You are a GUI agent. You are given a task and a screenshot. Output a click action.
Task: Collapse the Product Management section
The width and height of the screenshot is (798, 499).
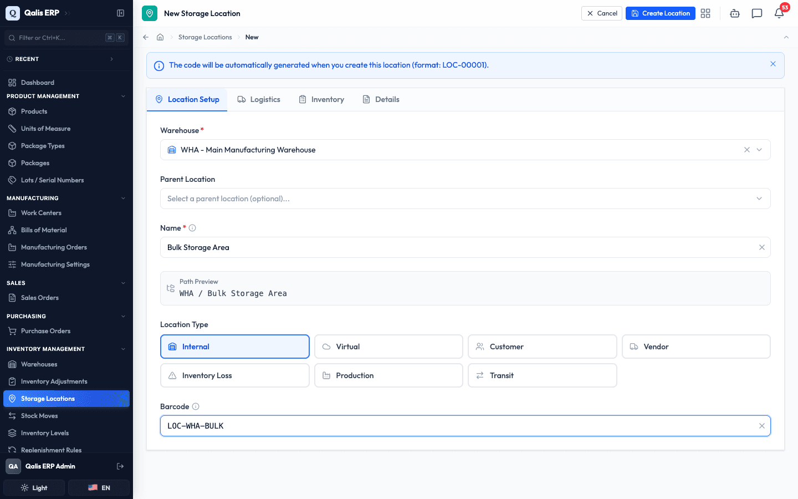click(x=123, y=96)
